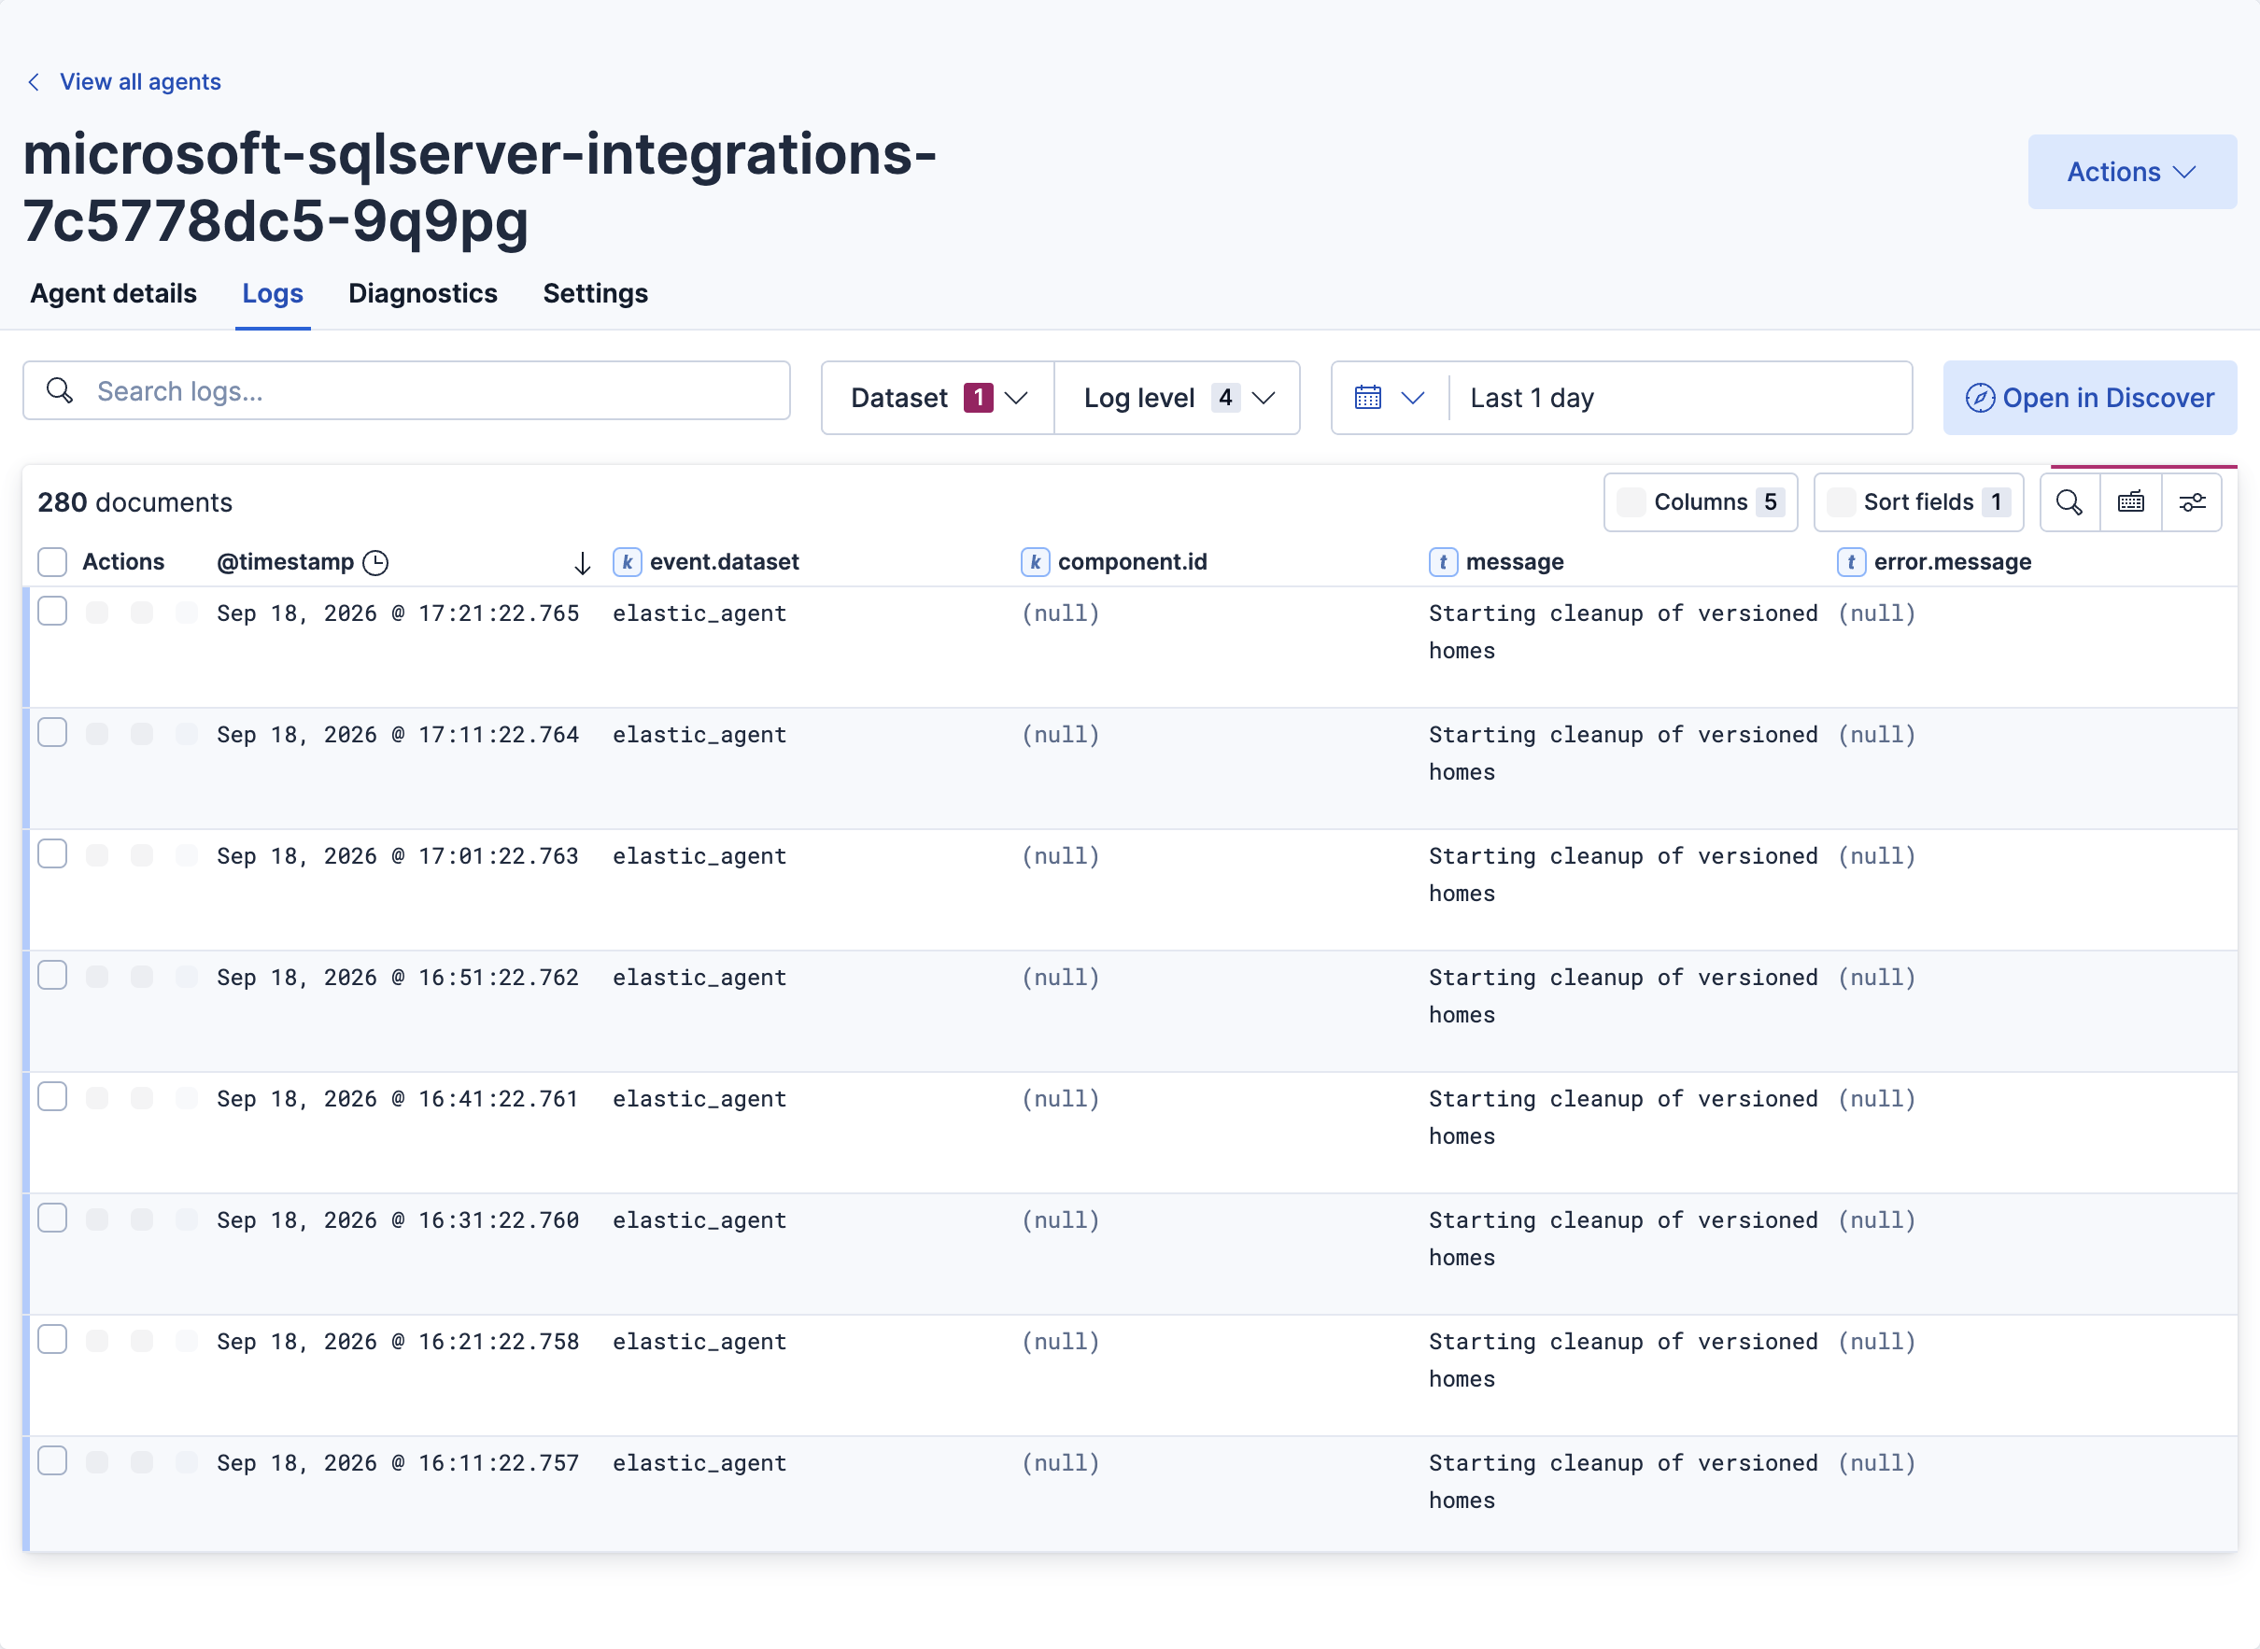The image size is (2260, 1649).
Task: Click the text icon for message column
Action: pyautogui.click(x=1443, y=562)
